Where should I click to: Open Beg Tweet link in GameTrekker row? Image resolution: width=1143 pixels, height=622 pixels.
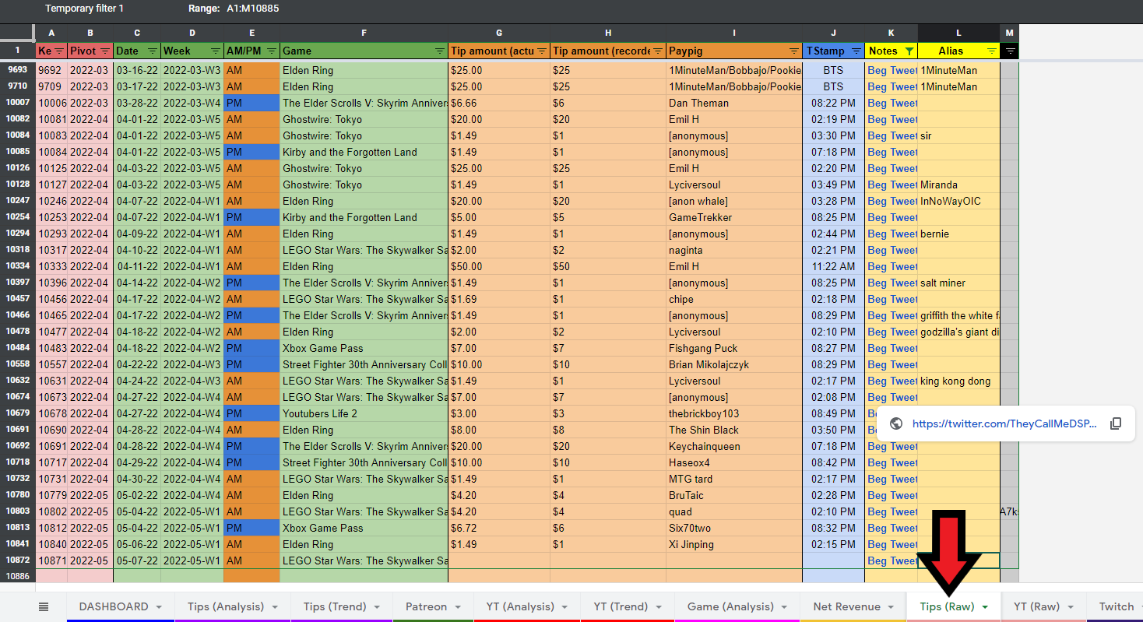point(892,217)
